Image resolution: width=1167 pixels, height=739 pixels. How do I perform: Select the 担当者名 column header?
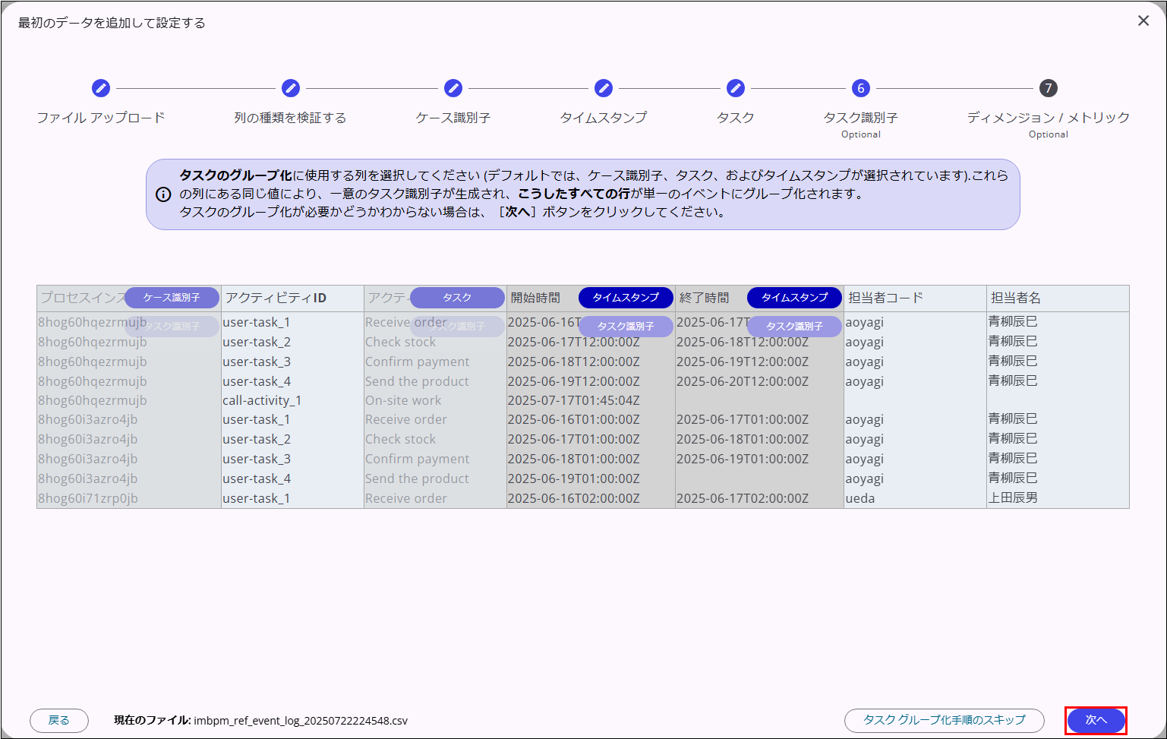(1016, 298)
